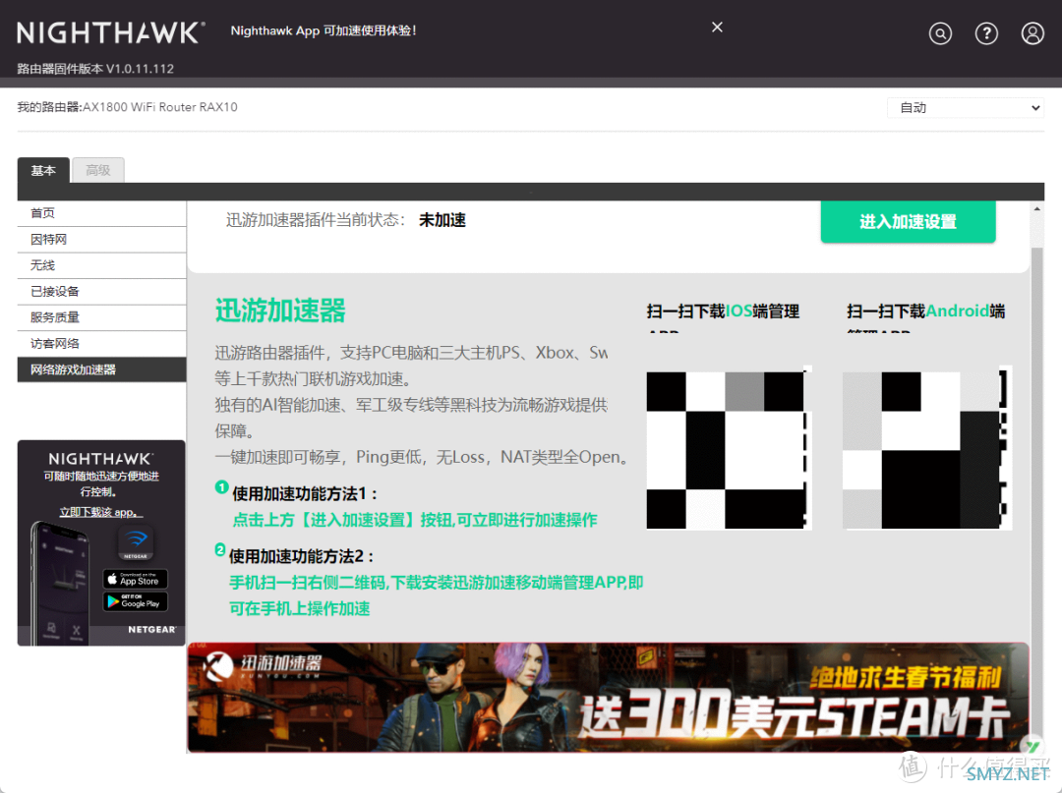Open 无线 settings in the sidebar
The image size is (1062, 793).
click(101, 265)
